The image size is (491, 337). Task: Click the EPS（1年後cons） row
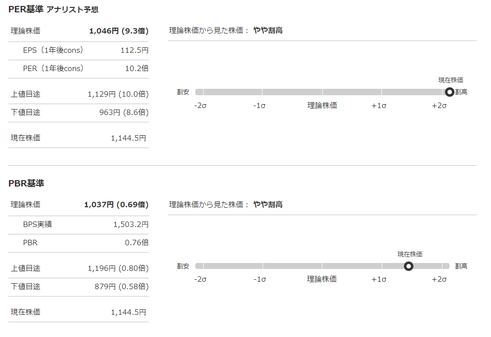[79, 50]
